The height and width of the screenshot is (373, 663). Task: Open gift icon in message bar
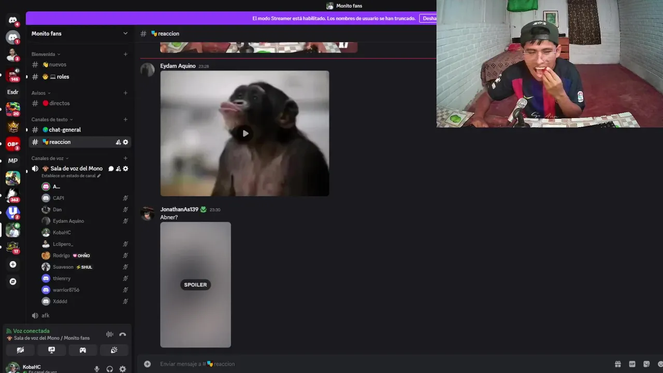(x=617, y=364)
